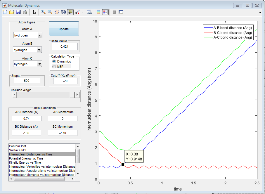Screen dimensions: 265x194
Task: Select the Dynamics calculation type
Action: pyautogui.click(x=54, y=61)
